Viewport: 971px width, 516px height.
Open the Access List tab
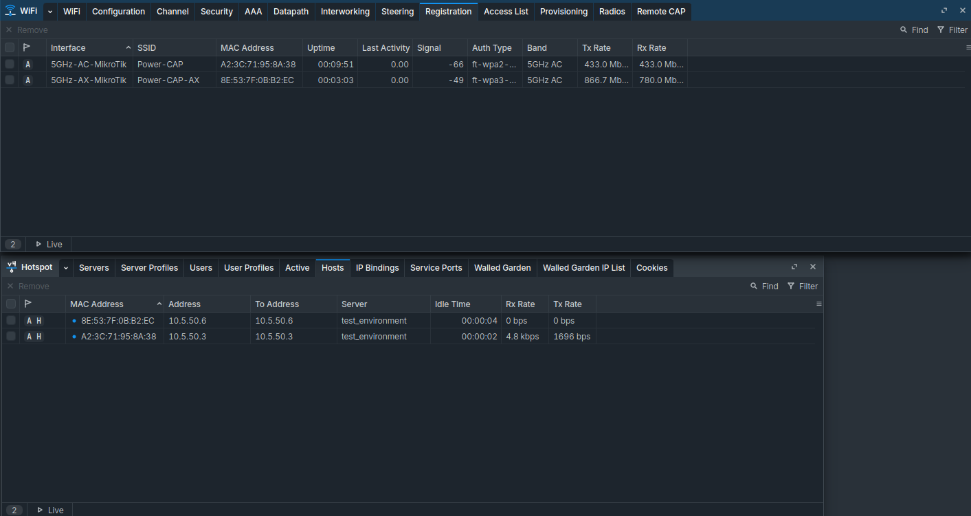click(506, 12)
